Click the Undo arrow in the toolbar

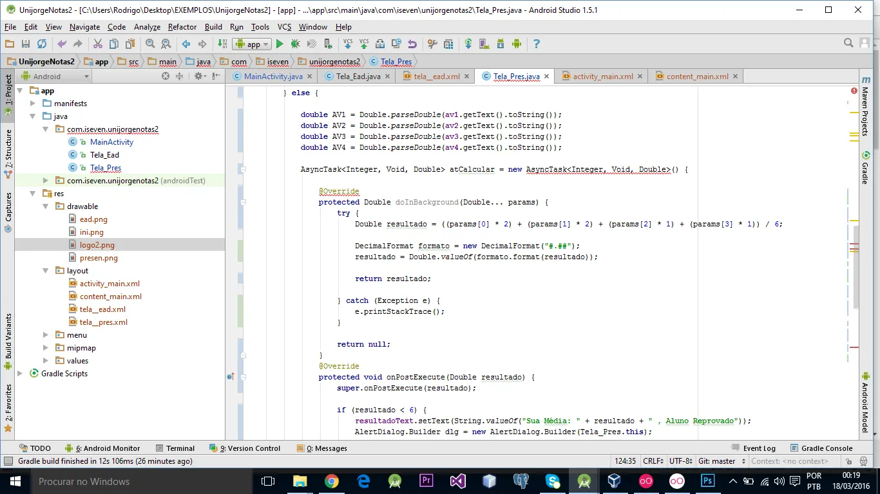click(62, 44)
